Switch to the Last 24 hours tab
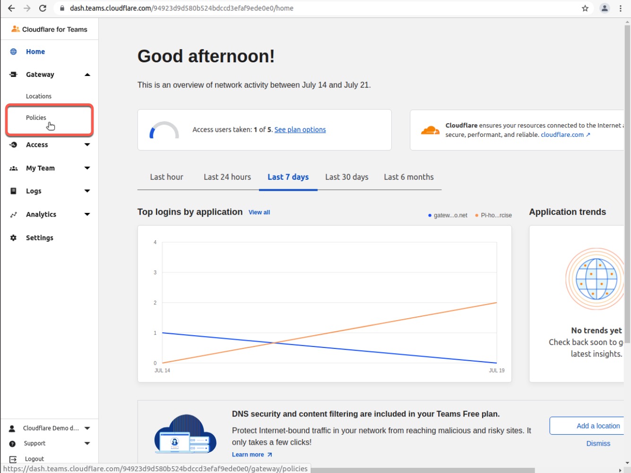The width and height of the screenshot is (631, 473). pos(227,177)
